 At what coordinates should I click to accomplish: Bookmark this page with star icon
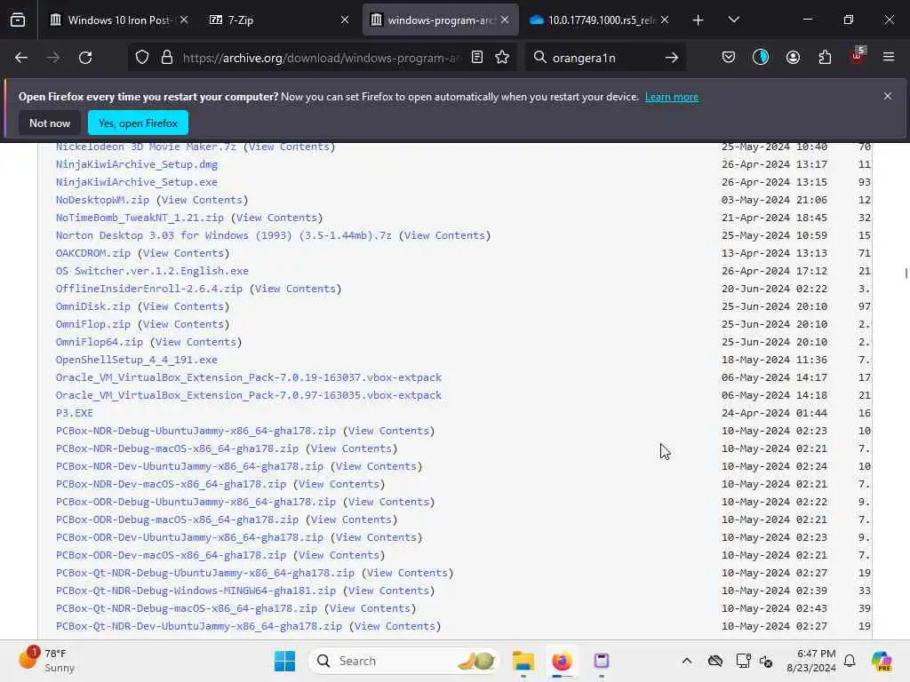click(x=502, y=58)
